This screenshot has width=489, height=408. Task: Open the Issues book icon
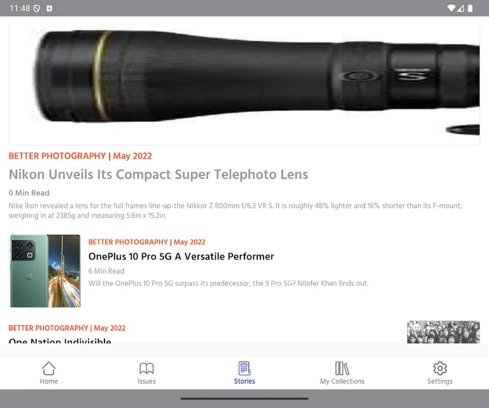(x=146, y=368)
